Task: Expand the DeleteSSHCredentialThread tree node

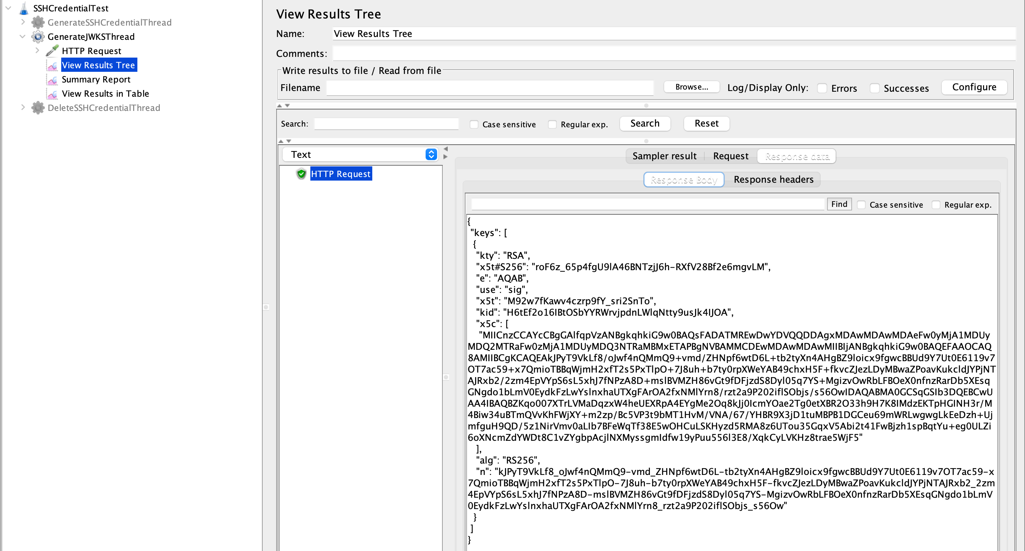Action: coord(23,107)
